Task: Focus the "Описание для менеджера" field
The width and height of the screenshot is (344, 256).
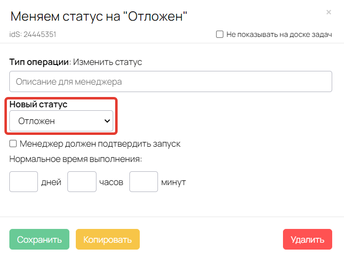Action: coord(170,81)
